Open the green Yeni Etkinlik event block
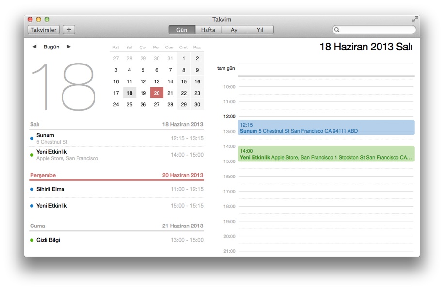444x290 pixels. point(326,154)
